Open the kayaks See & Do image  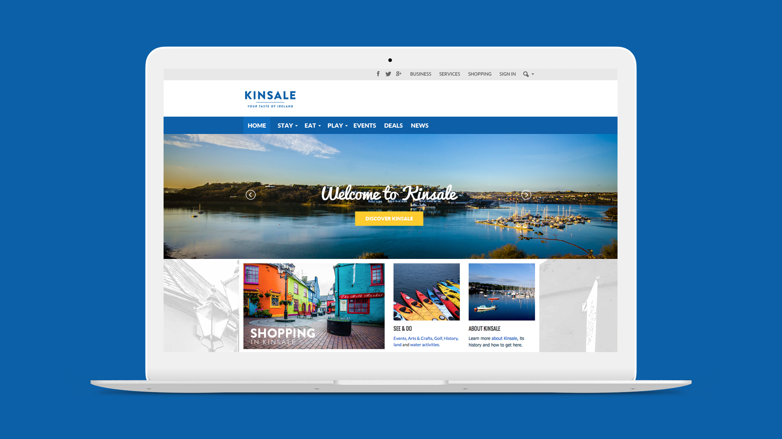(427, 292)
